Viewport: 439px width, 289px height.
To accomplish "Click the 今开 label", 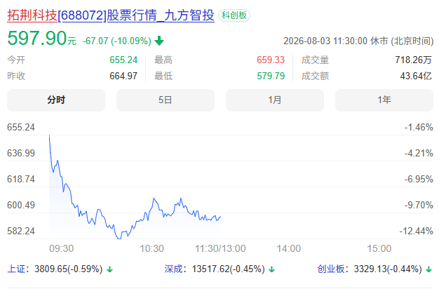I will coord(16,60).
